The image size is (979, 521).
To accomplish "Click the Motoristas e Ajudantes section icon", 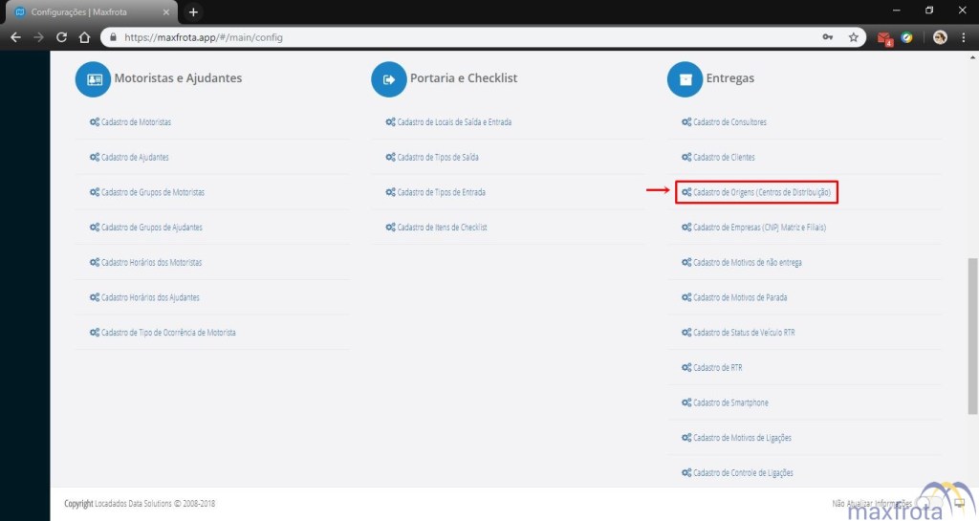I will [x=94, y=79].
